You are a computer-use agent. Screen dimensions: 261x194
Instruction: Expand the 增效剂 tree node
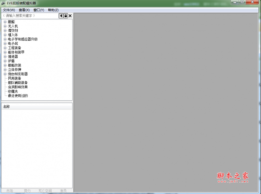click(5, 30)
